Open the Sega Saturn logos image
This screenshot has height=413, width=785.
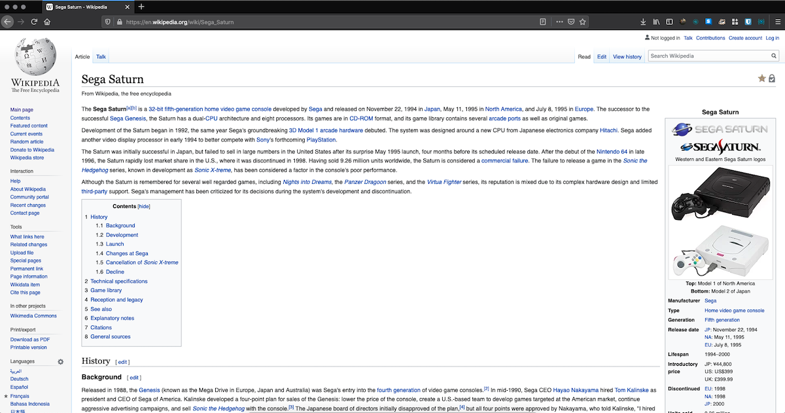tap(720, 137)
